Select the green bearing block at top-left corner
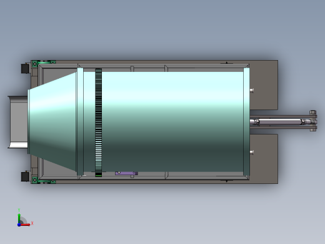The height and width of the screenshot is (244, 325). pos(43,63)
